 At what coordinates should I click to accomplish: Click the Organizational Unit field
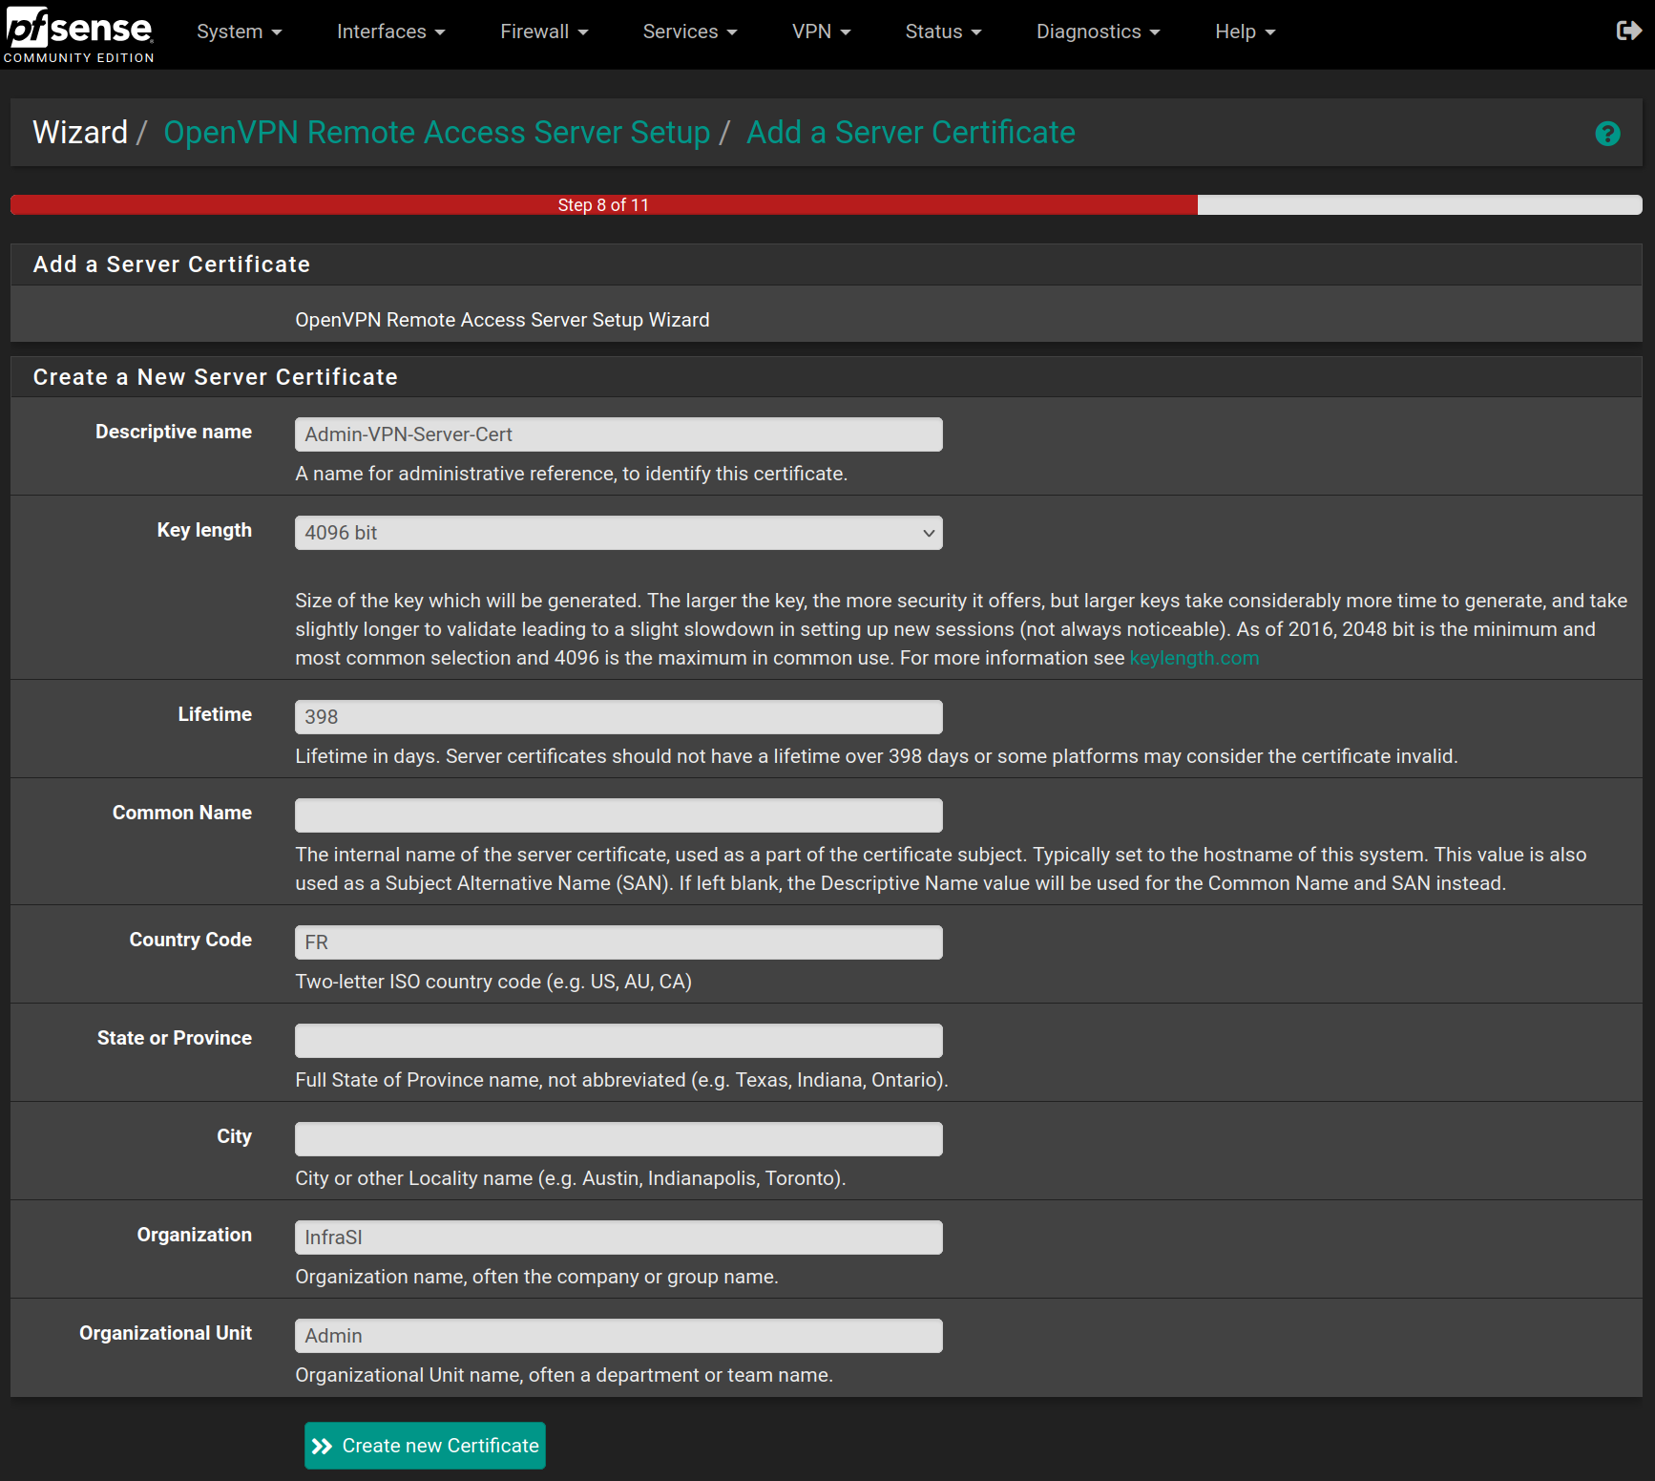tap(618, 1336)
